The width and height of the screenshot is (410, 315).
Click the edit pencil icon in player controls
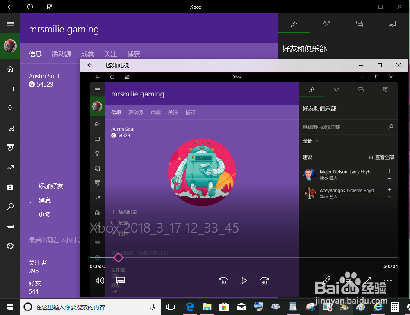point(326,280)
